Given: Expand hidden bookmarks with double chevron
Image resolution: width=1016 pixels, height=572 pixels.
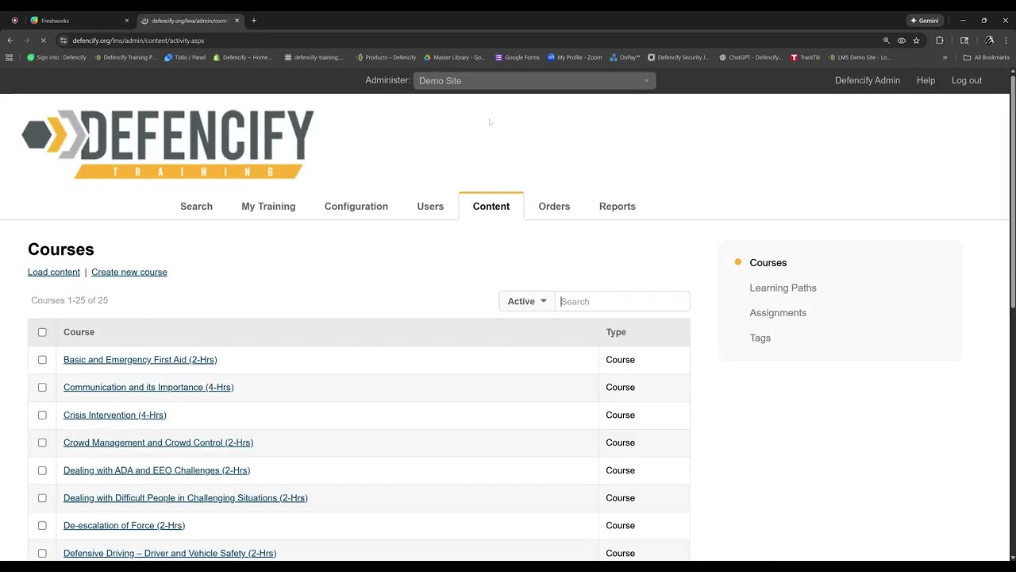Looking at the screenshot, I should coord(945,57).
